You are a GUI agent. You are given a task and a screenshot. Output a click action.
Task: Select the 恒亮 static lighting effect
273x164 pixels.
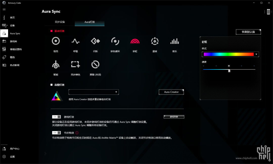[x=56, y=41]
